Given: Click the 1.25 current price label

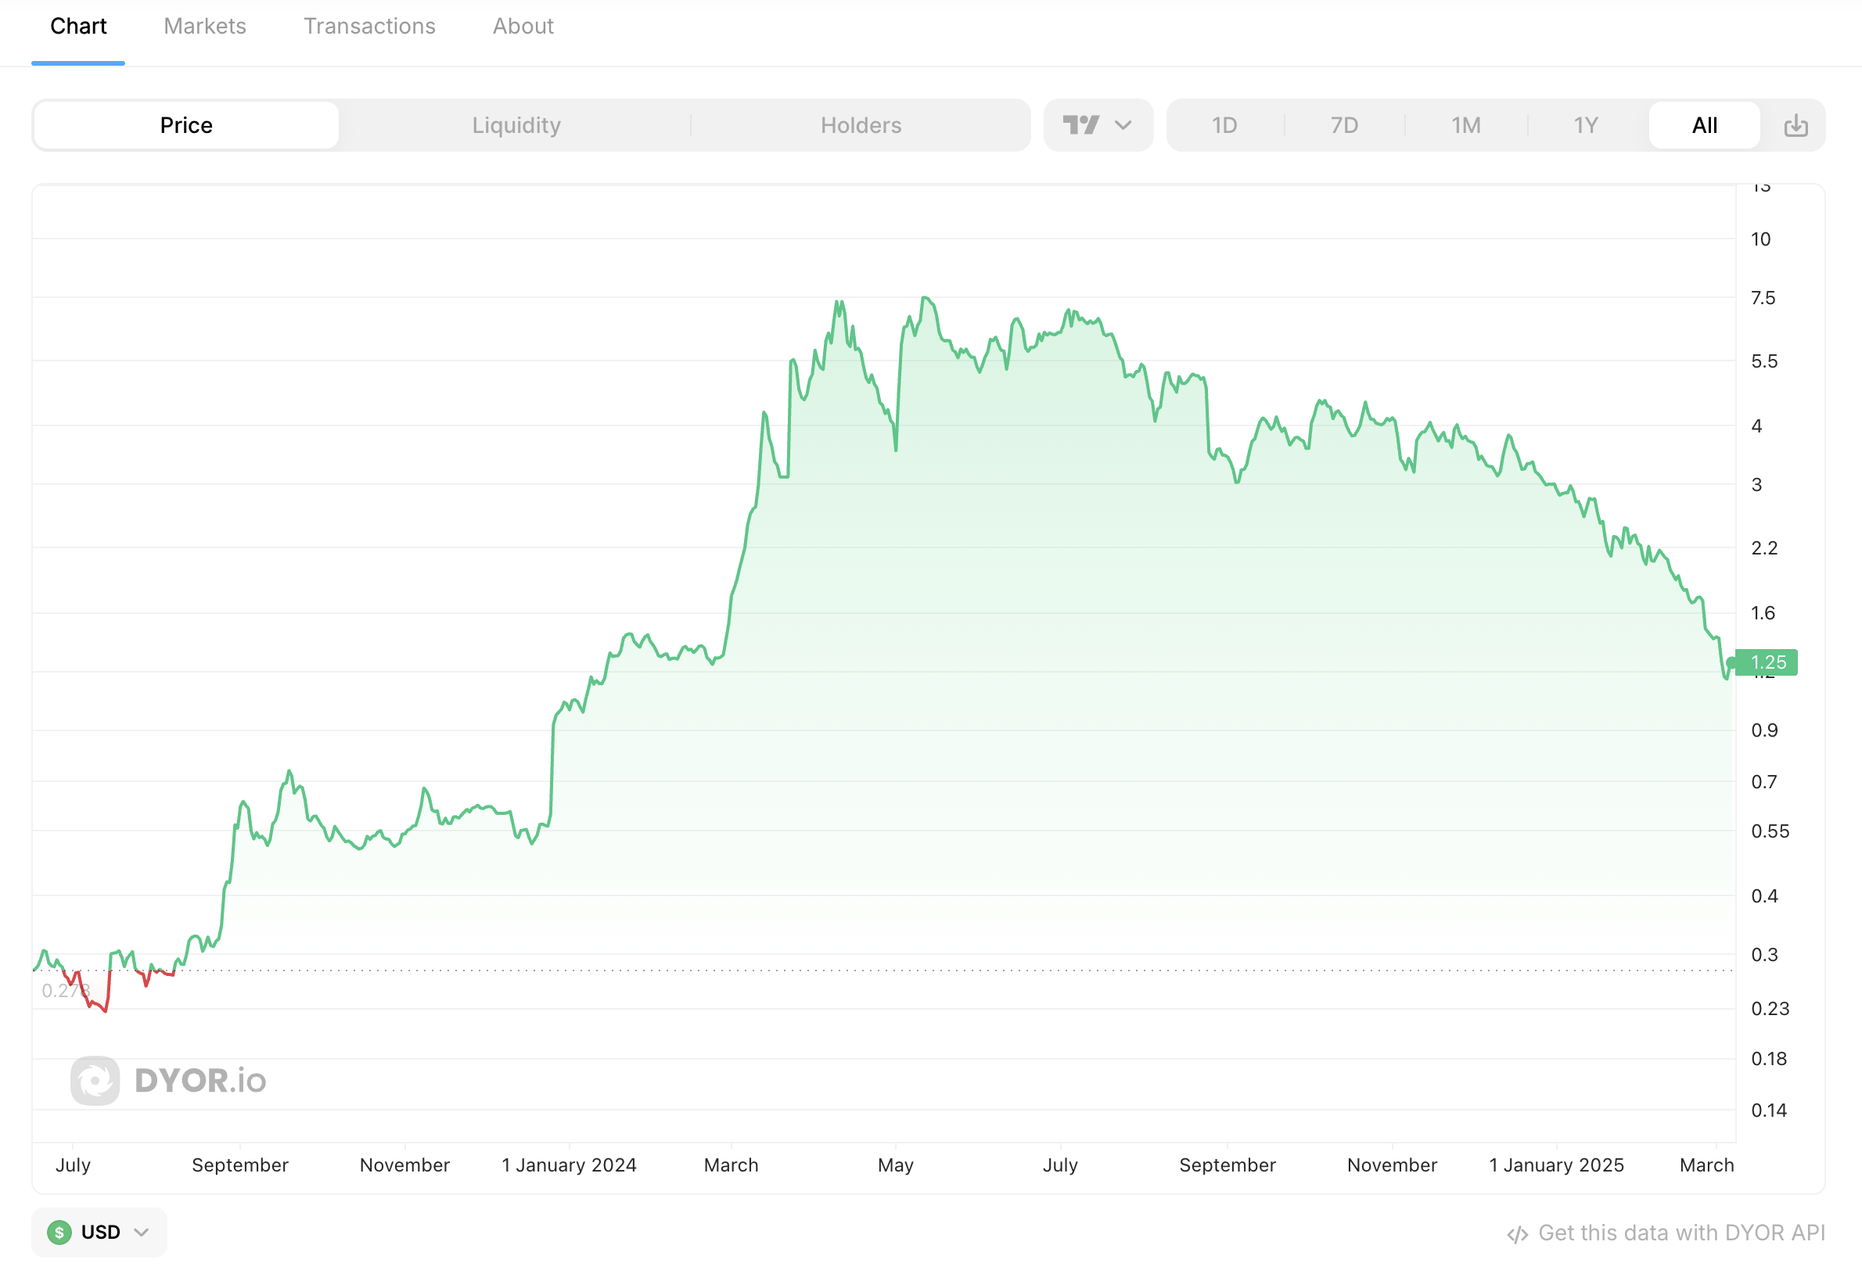Looking at the screenshot, I should tap(1766, 662).
